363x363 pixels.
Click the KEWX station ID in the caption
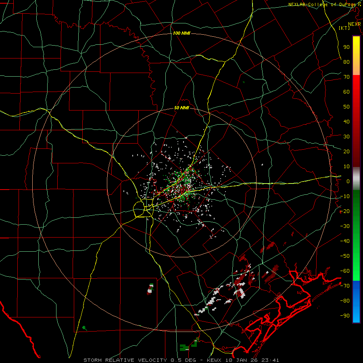215,360
